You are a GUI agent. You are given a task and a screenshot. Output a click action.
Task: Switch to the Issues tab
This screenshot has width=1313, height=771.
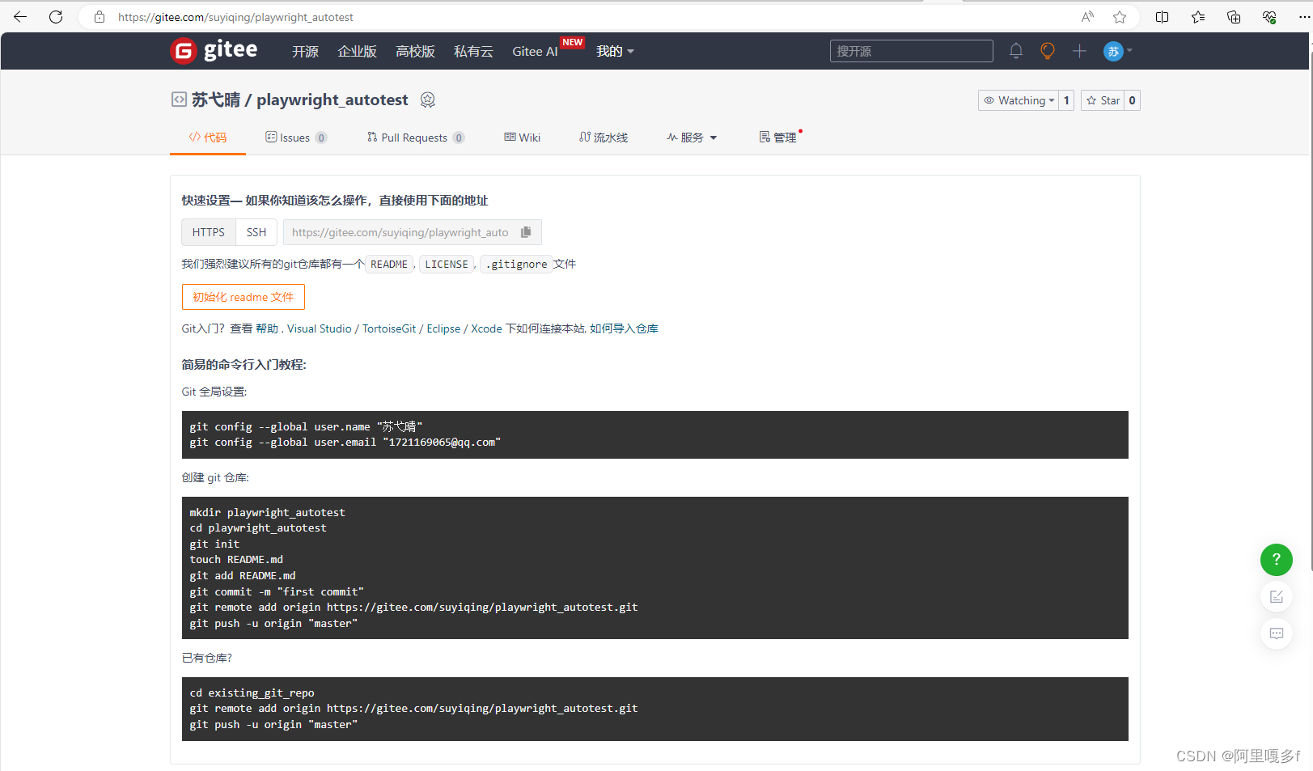click(x=296, y=138)
